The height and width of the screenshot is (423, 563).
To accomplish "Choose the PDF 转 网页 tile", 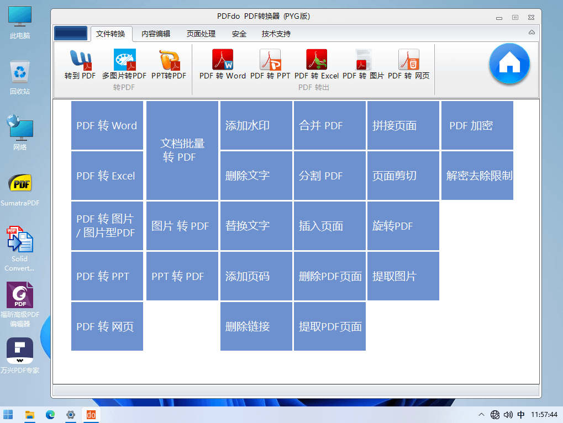I will point(107,326).
